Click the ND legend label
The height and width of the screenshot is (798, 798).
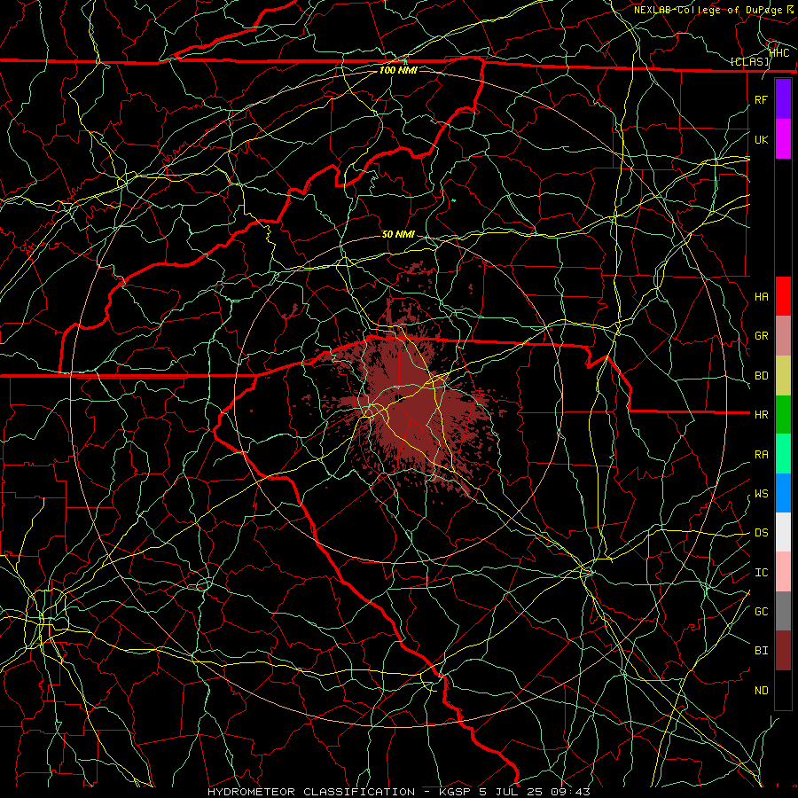point(761,691)
